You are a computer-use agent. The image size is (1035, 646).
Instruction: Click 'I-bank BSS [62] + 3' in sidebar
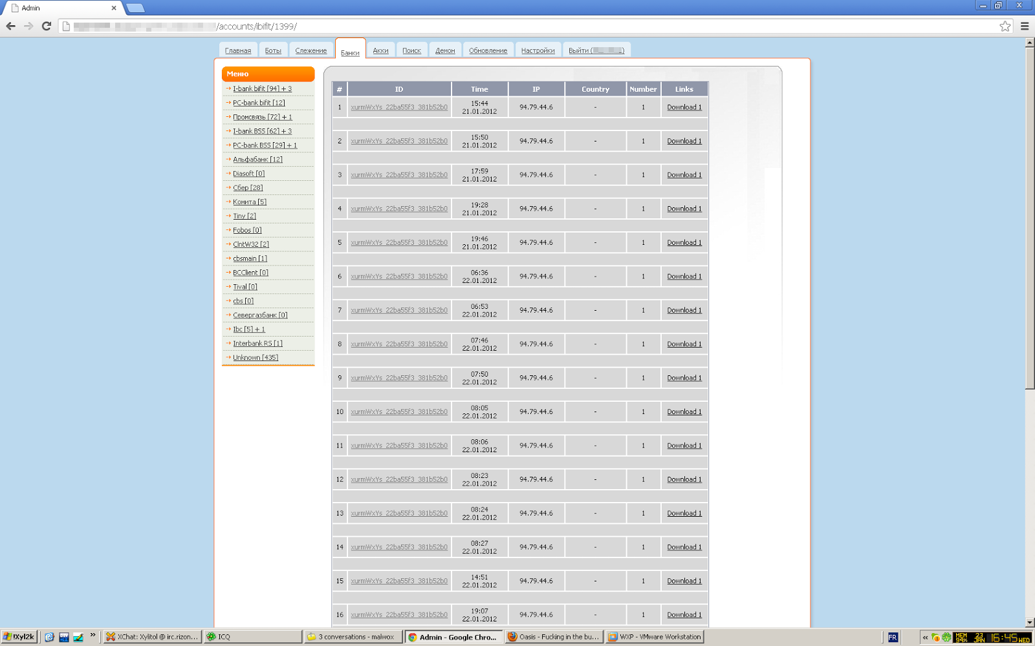coord(263,132)
